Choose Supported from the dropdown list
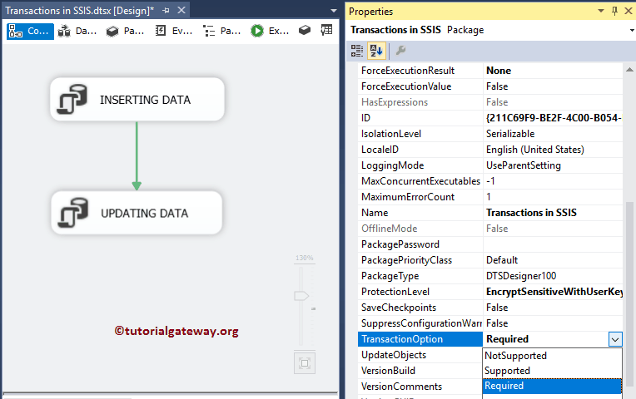This screenshot has width=636, height=399. (553, 371)
